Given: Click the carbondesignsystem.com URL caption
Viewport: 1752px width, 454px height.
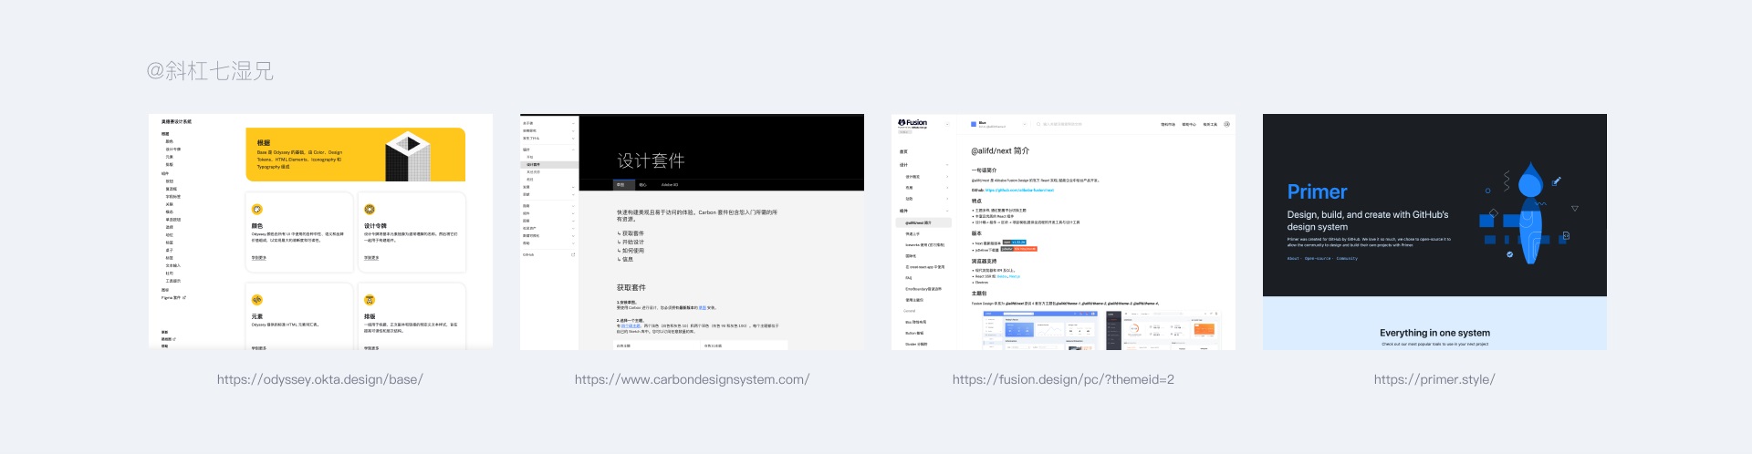Looking at the screenshot, I should click(x=692, y=379).
